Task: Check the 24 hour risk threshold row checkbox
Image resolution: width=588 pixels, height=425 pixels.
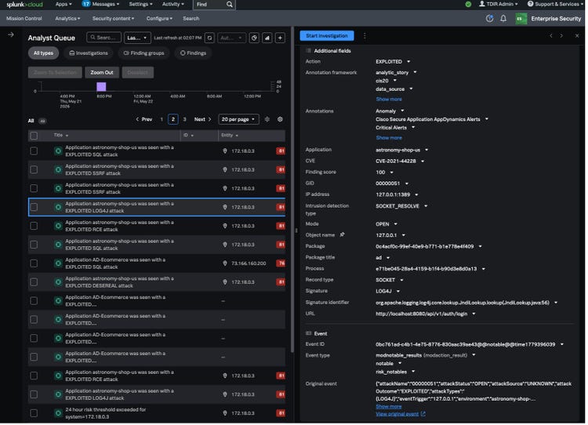Action: pos(34,414)
